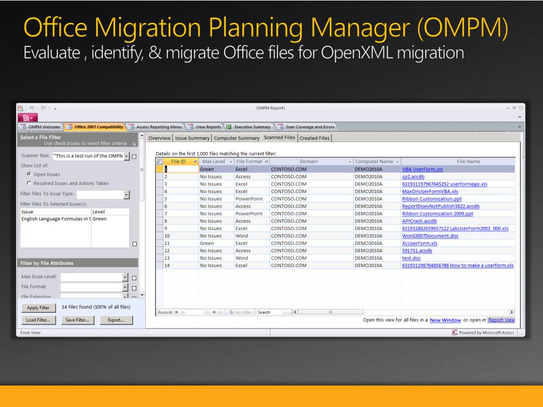Click the Save Filter... button
The width and height of the screenshot is (543, 407).
[x=77, y=320]
